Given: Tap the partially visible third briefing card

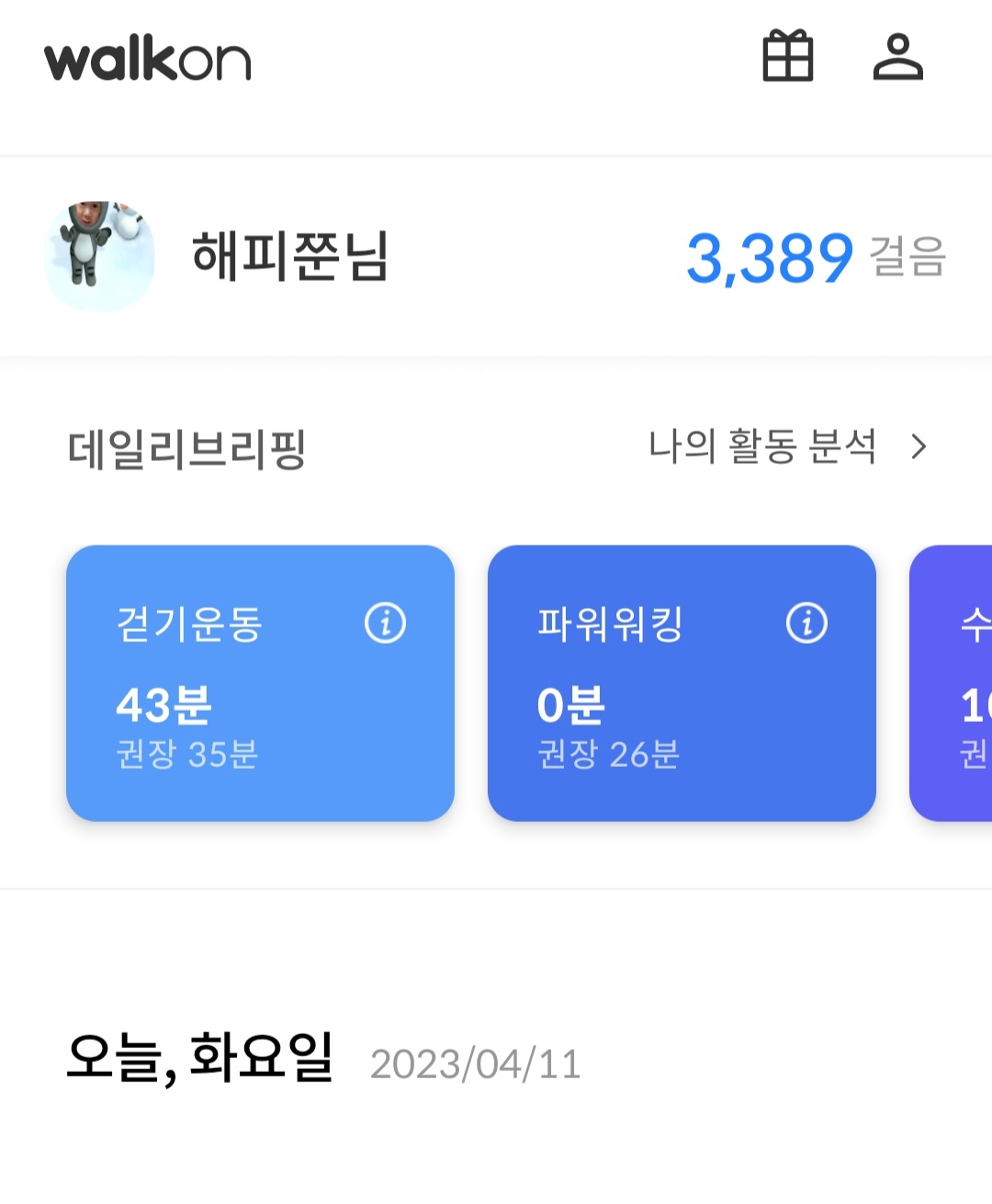Looking at the screenshot, I should click(x=955, y=683).
